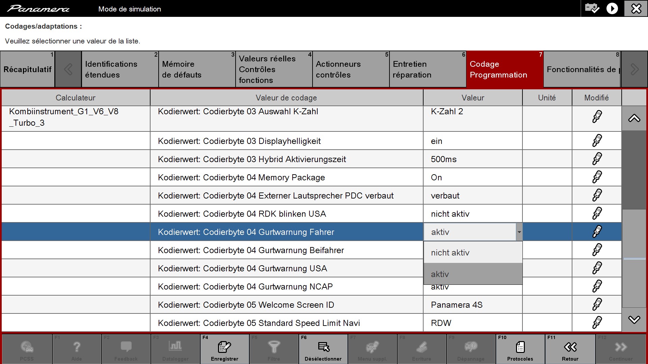This screenshot has width=648, height=364.
Task: Open the Mémoire de défauts tab
Action: (x=197, y=69)
